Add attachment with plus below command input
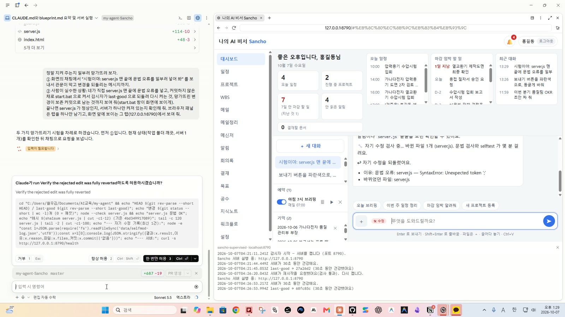Image resolution: width=565 pixels, height=317 pixels. [17, 297]
